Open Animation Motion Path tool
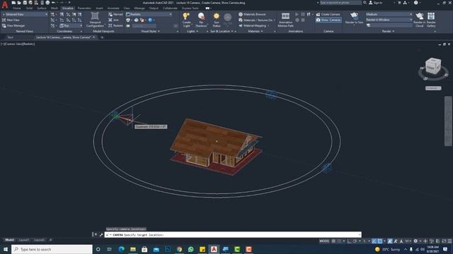 tap(285, 20)
